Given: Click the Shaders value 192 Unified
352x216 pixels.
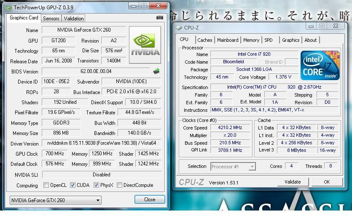Looking at the screenshot, I should point(65,102).
